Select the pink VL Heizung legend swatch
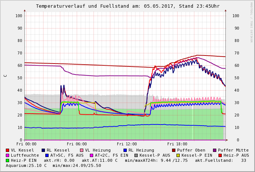Screen dimensions: 255x172 [82, 150]
